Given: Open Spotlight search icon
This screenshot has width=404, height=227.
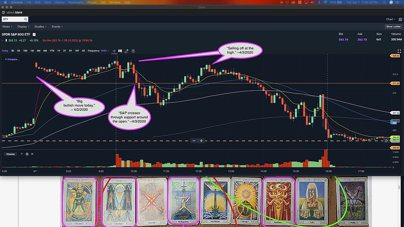Looking at the screenshot, I should click(x=384, y=2).
